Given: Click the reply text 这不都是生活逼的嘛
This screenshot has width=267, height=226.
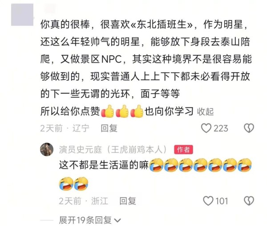Looking at the screenshot, I should tap(104, 165).
